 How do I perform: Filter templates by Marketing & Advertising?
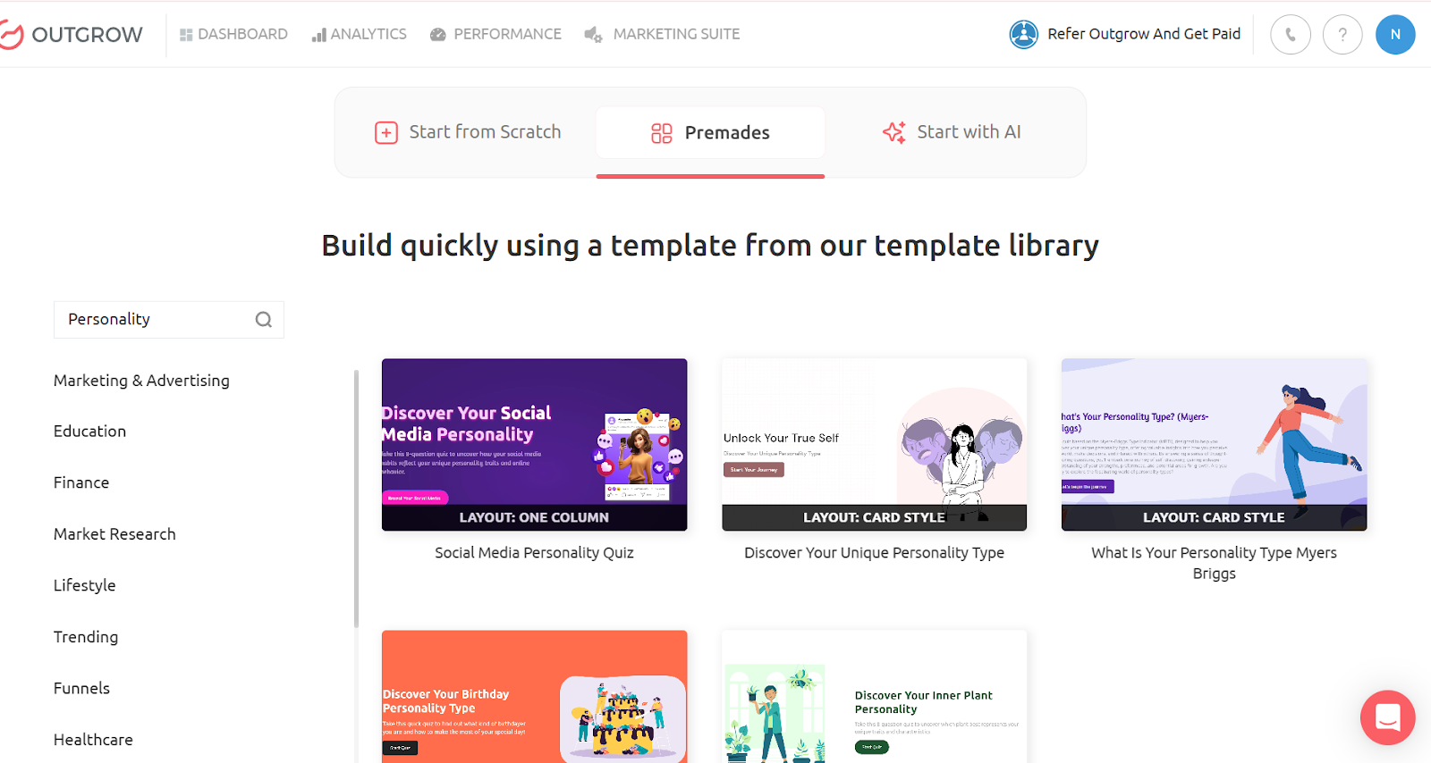point(141,381)
